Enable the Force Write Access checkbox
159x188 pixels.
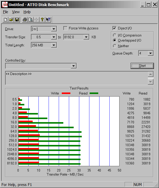tap(66, 28)
